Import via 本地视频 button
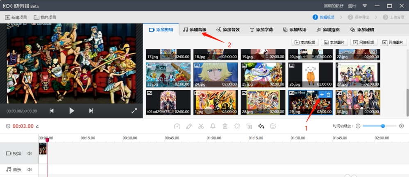409x177 pixels. click(305, 42)
